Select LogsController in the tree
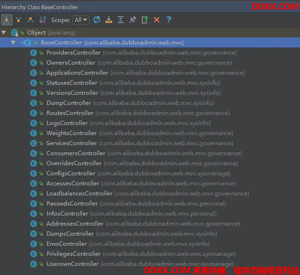 (150, 123)
